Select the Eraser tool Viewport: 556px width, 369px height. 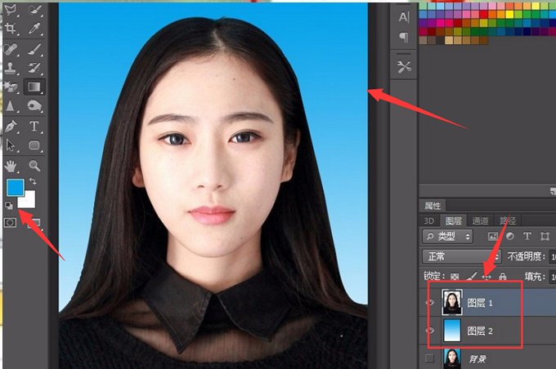point(11,87)
